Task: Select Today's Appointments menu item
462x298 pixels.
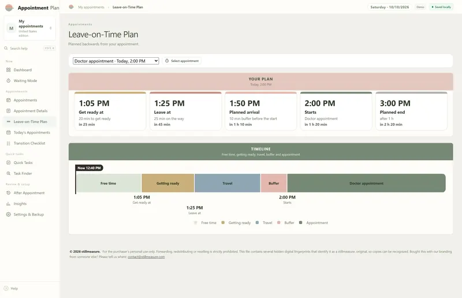Action: coord(29,132)
